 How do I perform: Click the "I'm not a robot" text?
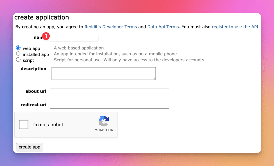48,125
